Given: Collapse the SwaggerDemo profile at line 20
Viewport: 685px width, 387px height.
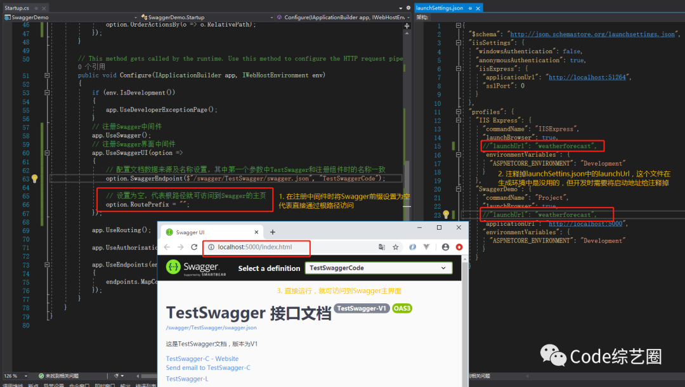Looking at the screenshot, I should point(459,189).
